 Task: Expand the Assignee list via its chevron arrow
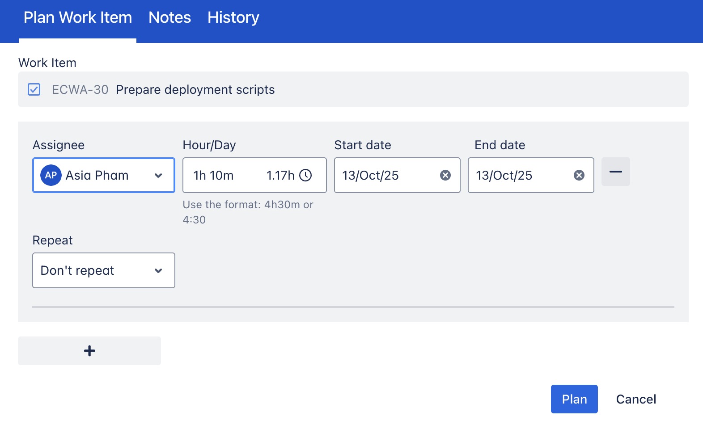point(158,176)
